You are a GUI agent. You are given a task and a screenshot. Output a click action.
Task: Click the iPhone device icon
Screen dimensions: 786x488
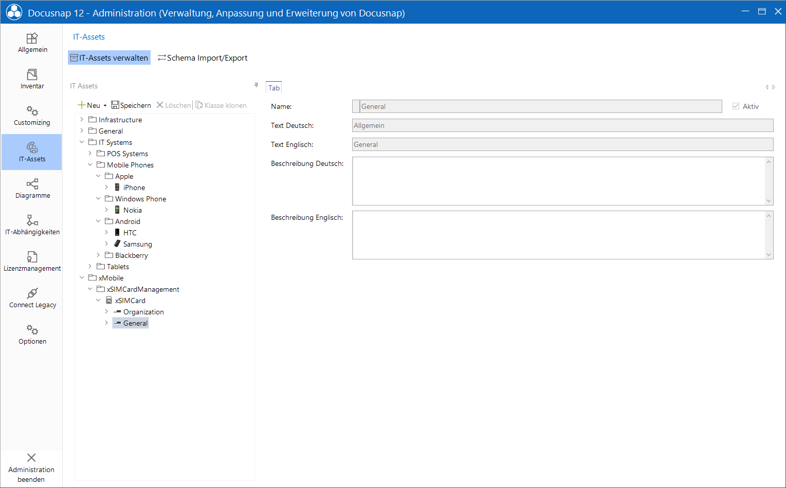tap(117, 187)
